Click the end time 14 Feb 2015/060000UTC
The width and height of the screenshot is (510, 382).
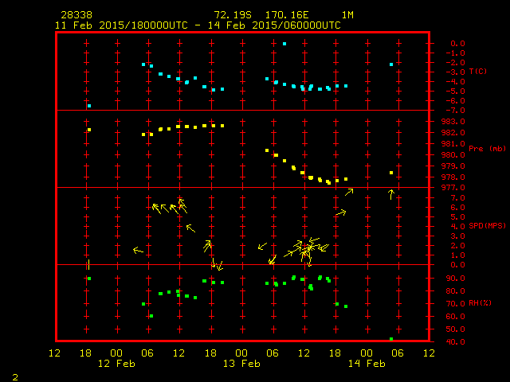[x=274, y=25]
